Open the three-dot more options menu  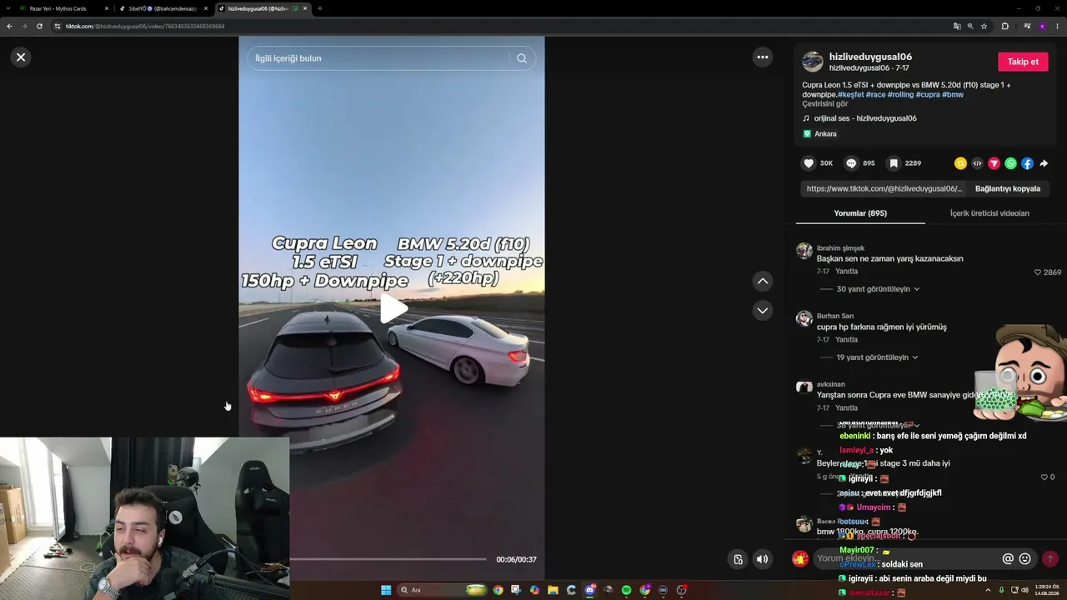tap(762, 57)
